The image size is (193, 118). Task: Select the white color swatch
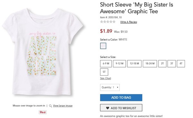pos(103,46)
